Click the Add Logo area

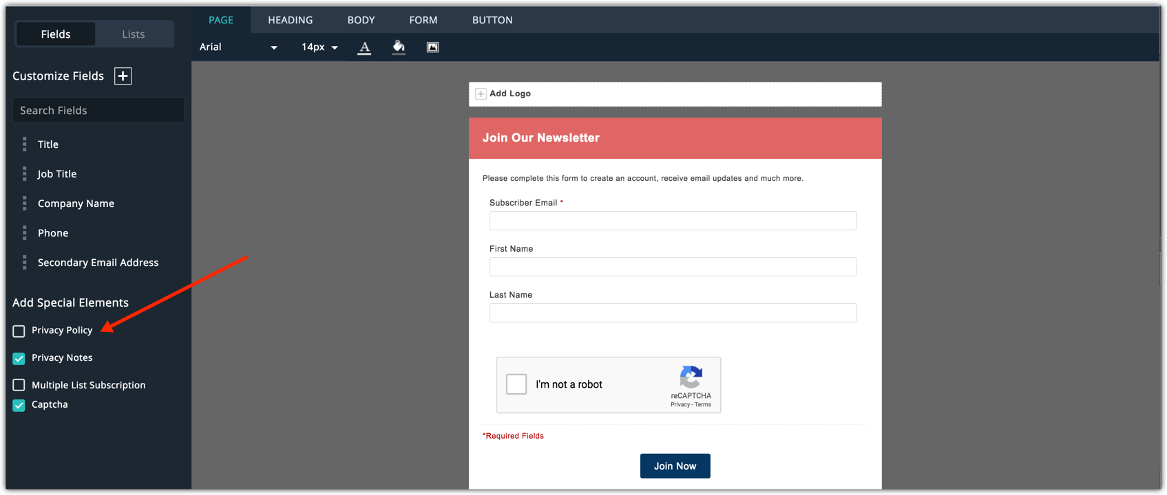[675, 94]
